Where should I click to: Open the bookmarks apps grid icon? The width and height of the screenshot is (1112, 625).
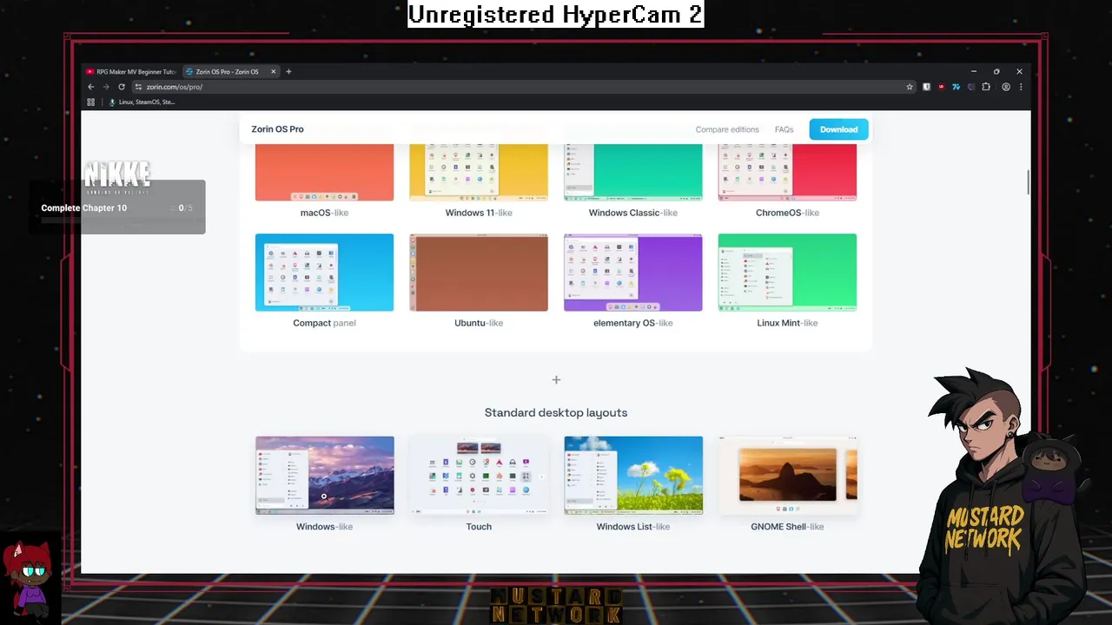click(91, 102)
